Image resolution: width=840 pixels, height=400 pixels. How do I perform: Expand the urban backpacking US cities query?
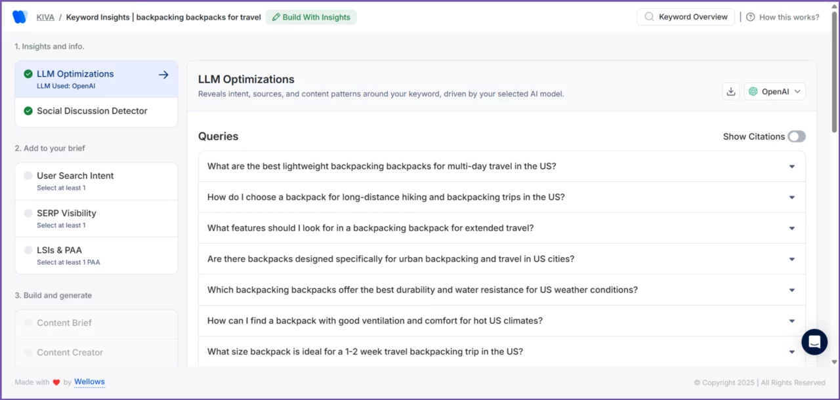[x=791, y=258]
